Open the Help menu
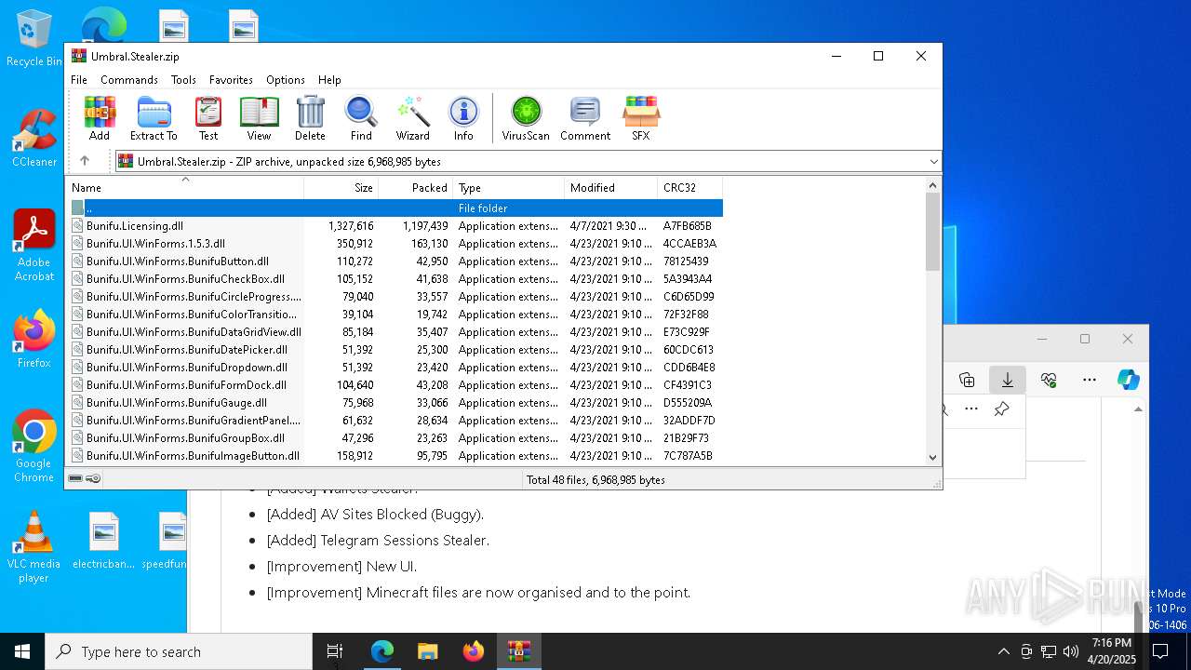This screenshot has width=1191, height=670. pyautogui.click(x=329, y=80)
